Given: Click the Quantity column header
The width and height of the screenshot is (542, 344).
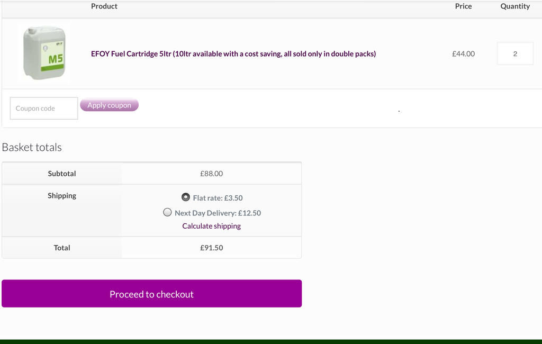Looking at the screenshot, I should click(x=515, y=6).
